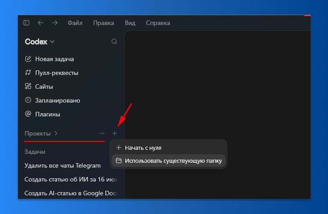Open Запланировано section
The width and height of the screenshot is (328, 214).
pyautogui.click(x=53, y=100)
